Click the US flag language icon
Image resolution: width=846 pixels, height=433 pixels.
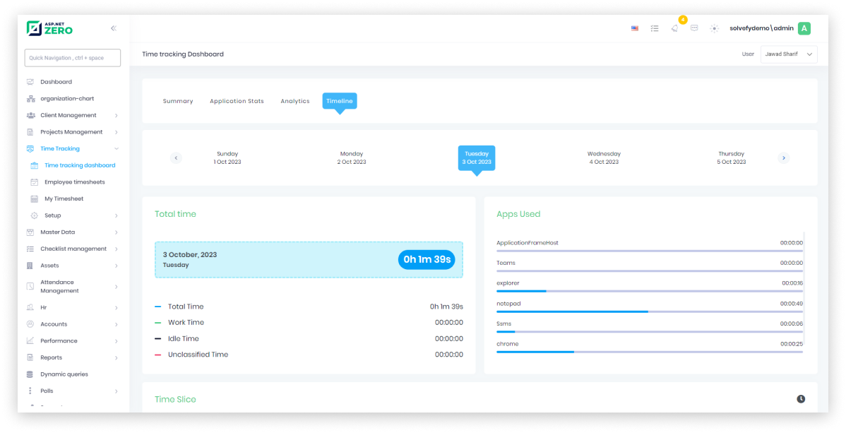635,29
